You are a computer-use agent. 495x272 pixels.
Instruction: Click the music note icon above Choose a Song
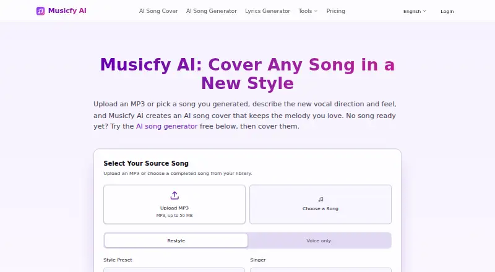coord(321,200)
